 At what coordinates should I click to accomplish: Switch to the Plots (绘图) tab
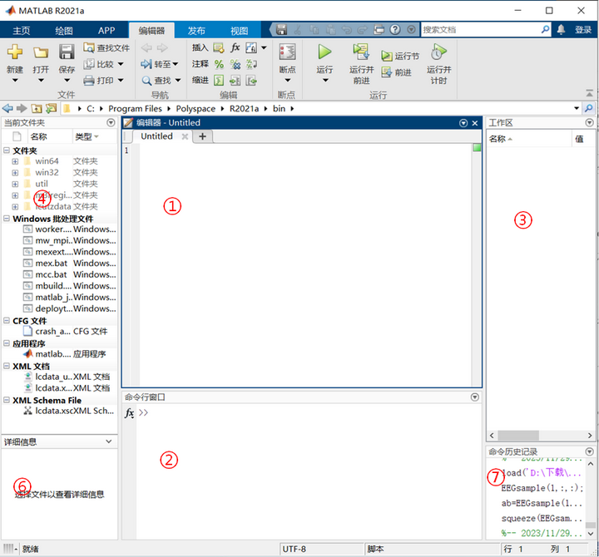(x=64, y=30)
